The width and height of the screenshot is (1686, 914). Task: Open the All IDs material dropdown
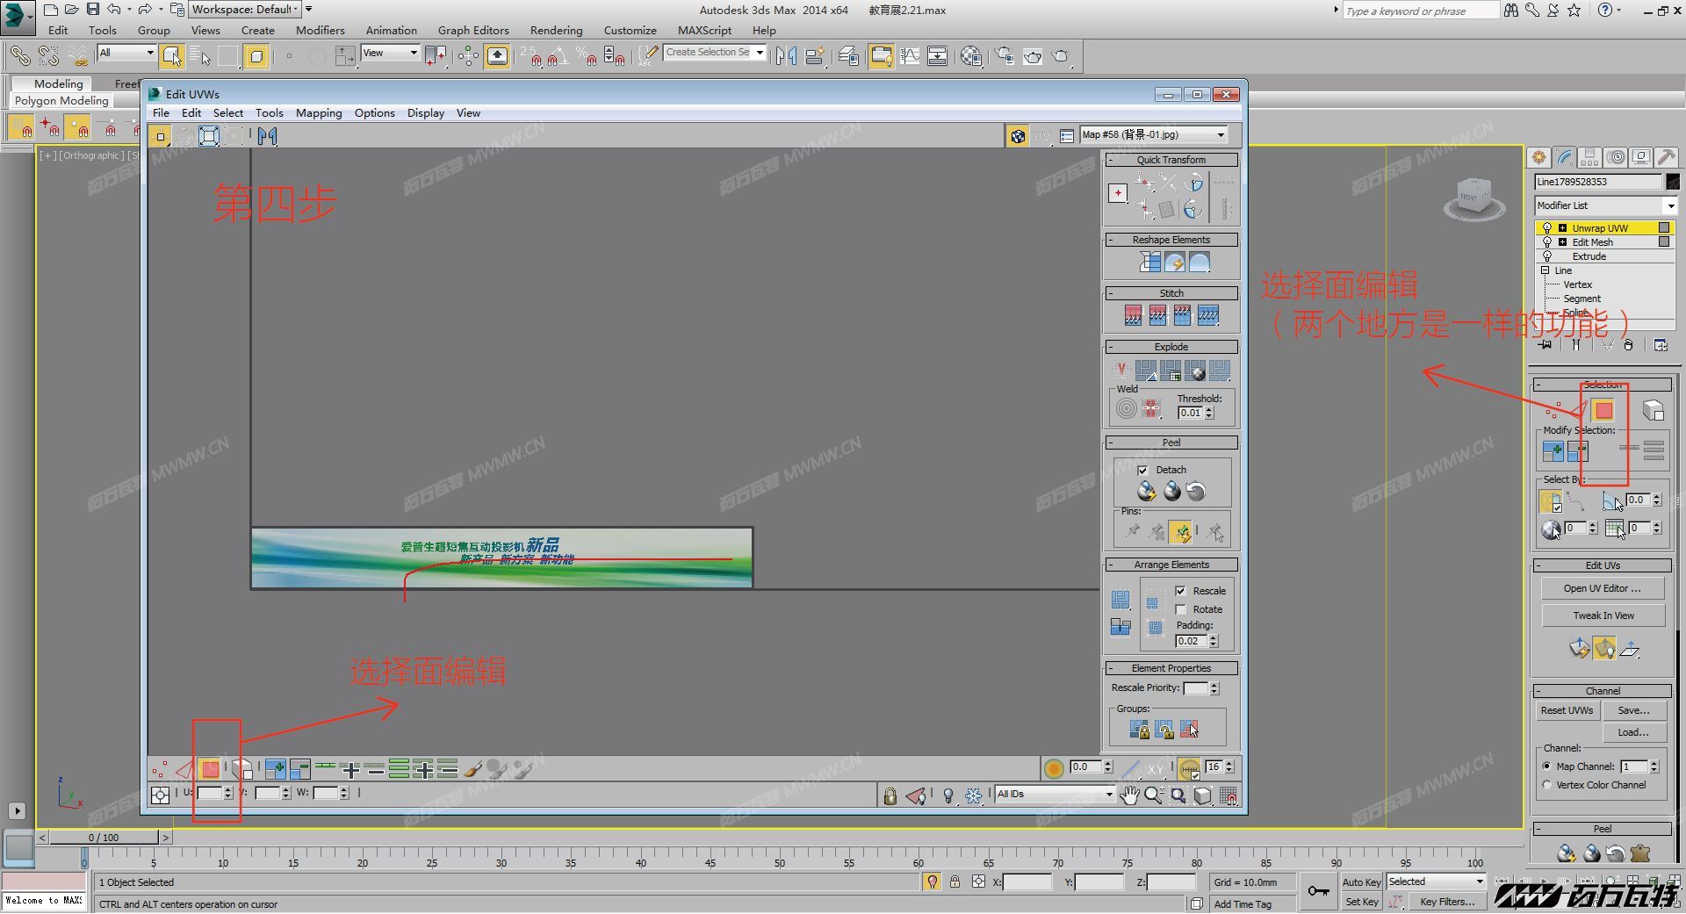tap(1055, 794)
